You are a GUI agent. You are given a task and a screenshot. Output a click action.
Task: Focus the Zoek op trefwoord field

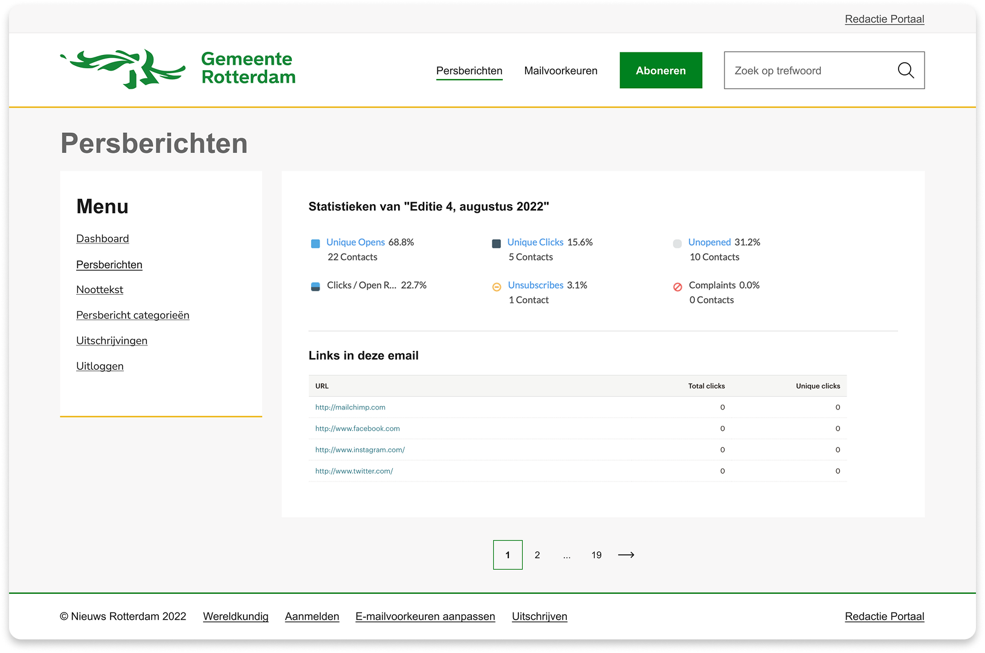(x=810, y=71)
